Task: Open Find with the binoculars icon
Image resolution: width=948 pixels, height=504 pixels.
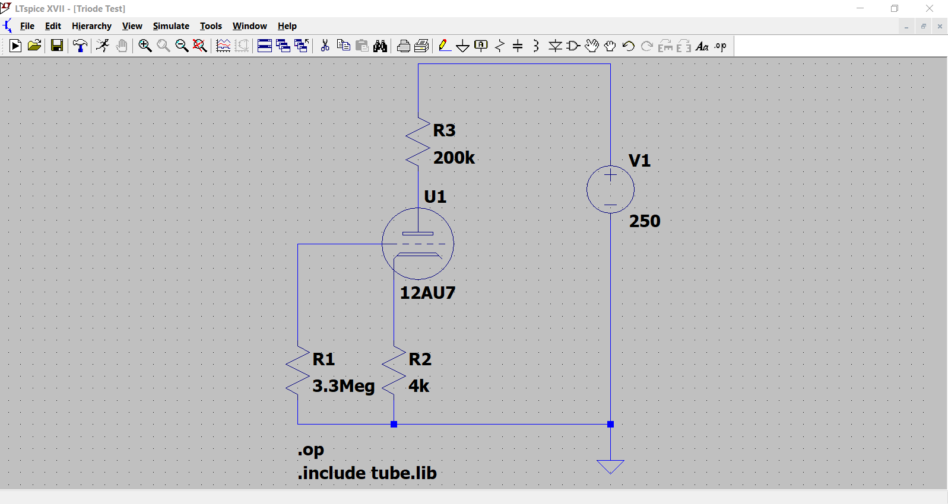Action: click(381, 46)
